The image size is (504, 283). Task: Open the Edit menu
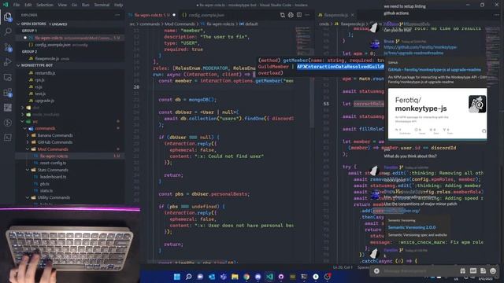[x=28, y=5]
